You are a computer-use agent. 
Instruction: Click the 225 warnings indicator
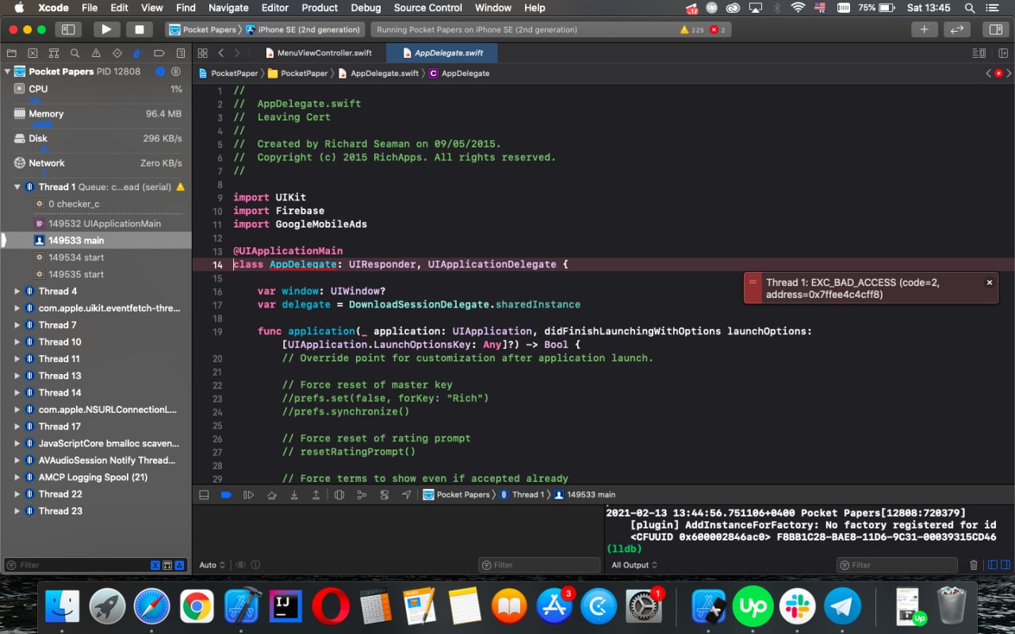tap(691, 30)
